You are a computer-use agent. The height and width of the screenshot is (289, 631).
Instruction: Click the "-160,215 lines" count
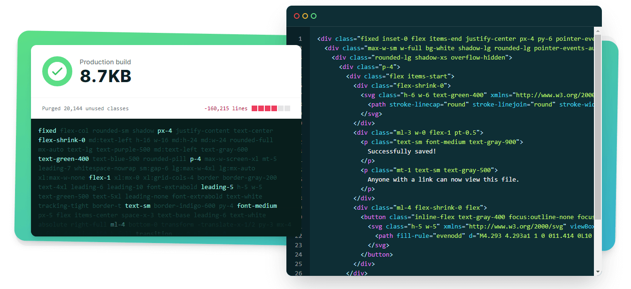[x=226, y=108]
